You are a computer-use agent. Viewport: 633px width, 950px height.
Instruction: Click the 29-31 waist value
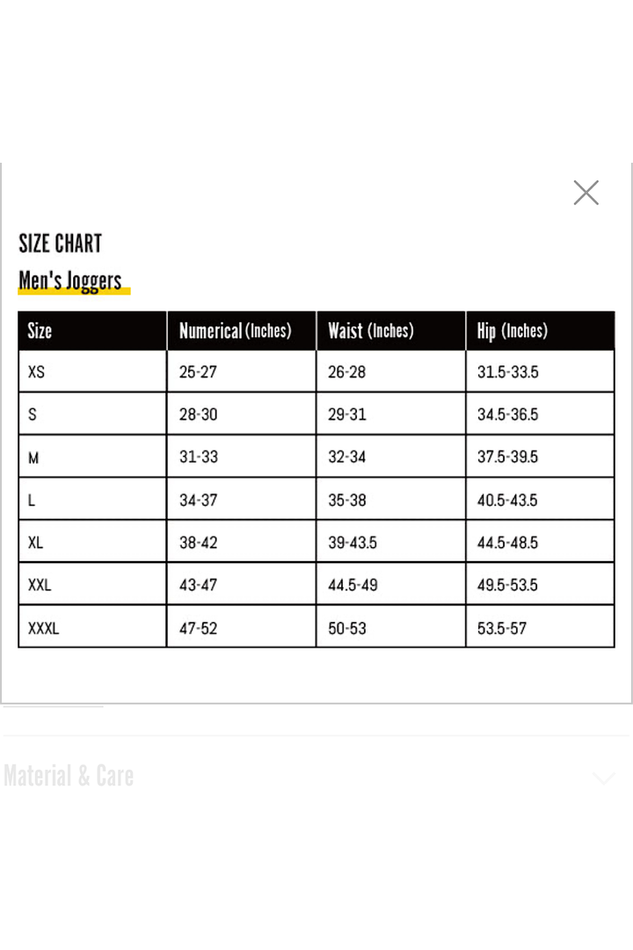coord(346,414)
